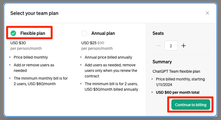Click ChatGPT Team flexible plan summary text

176,71
